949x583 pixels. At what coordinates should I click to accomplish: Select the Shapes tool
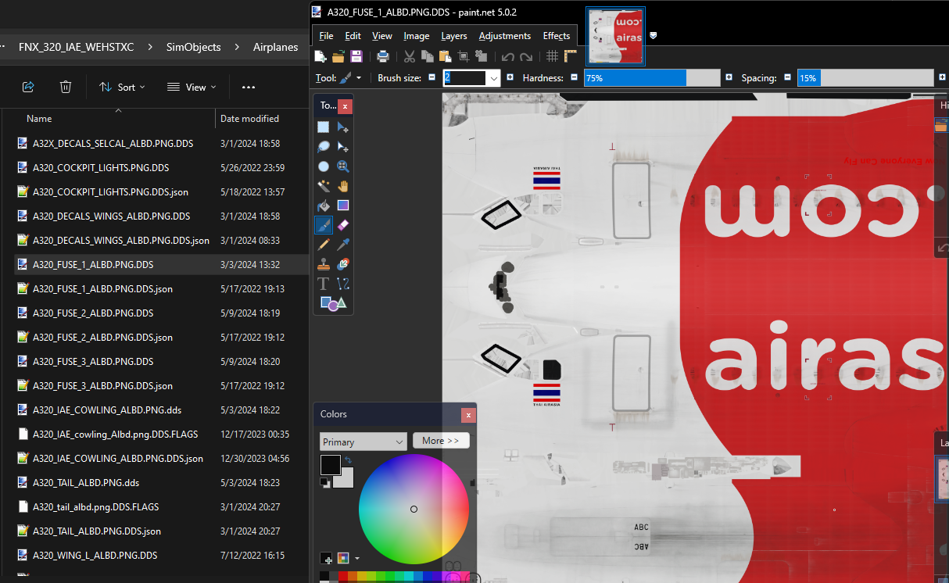pyautogui.click(x=333, y=303)
